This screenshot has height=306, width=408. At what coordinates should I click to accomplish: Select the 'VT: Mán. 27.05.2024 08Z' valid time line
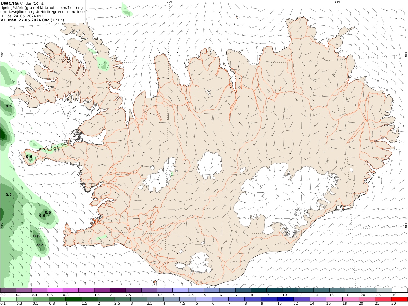pos(25,20)
